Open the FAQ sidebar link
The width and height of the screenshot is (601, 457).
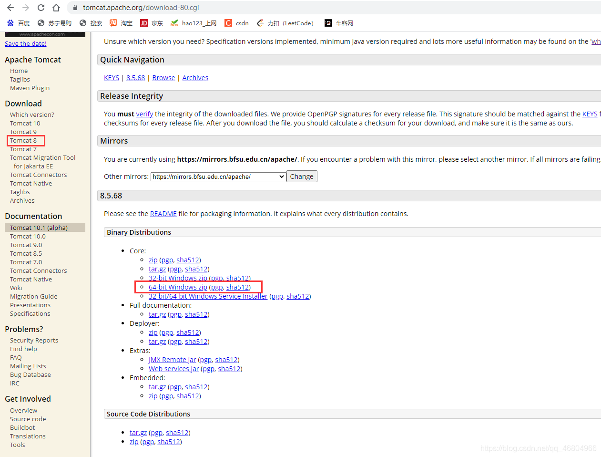point(16,357)
